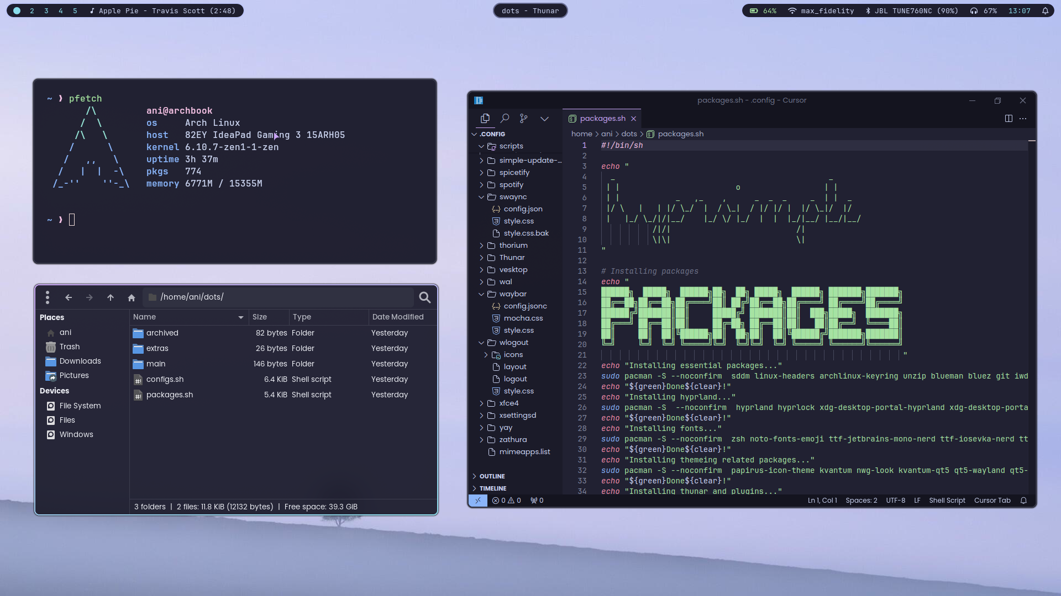Go to home folder in Thunar toolbar
This screenshot has width=1061, height=596.
pos(132,297)
